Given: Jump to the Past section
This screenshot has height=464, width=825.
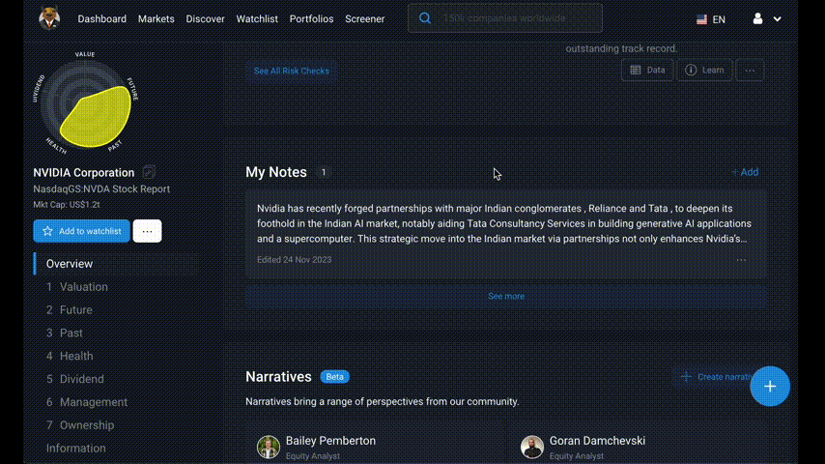Looking at the screenshot, I should pos(71,333).
